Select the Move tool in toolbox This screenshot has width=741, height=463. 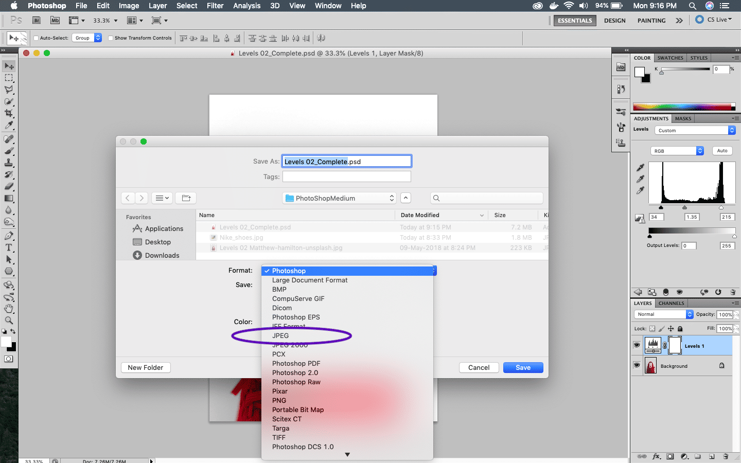(x=9, y=66)
